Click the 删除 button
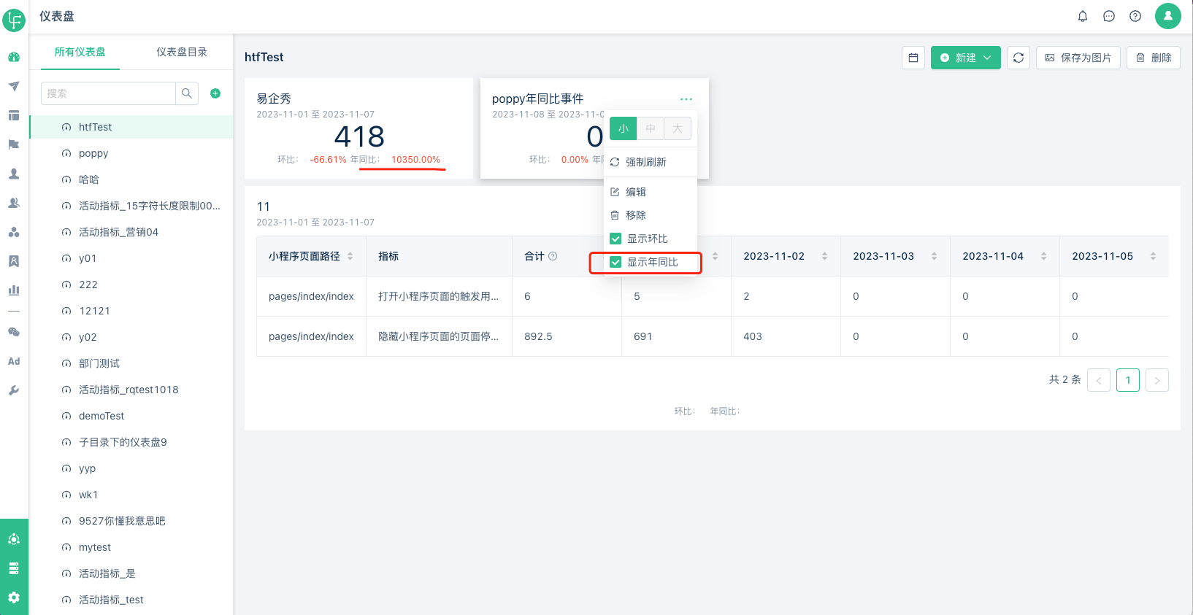 (x=1154, y=58)
